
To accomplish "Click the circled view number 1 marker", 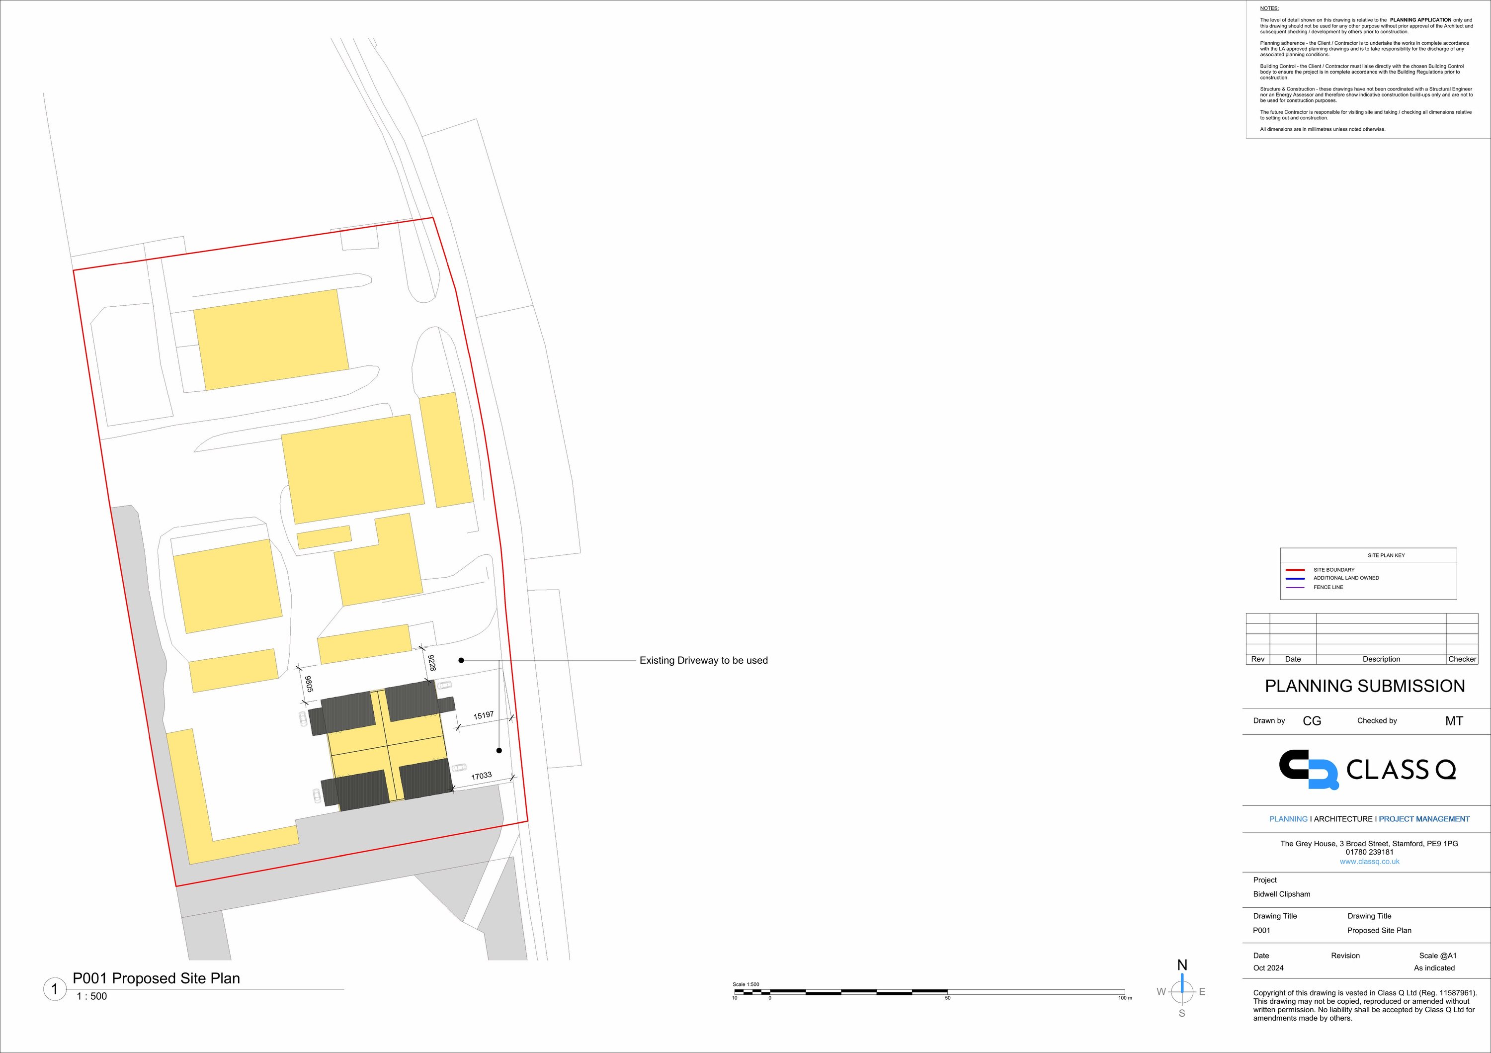I will (x=55, y=989).
